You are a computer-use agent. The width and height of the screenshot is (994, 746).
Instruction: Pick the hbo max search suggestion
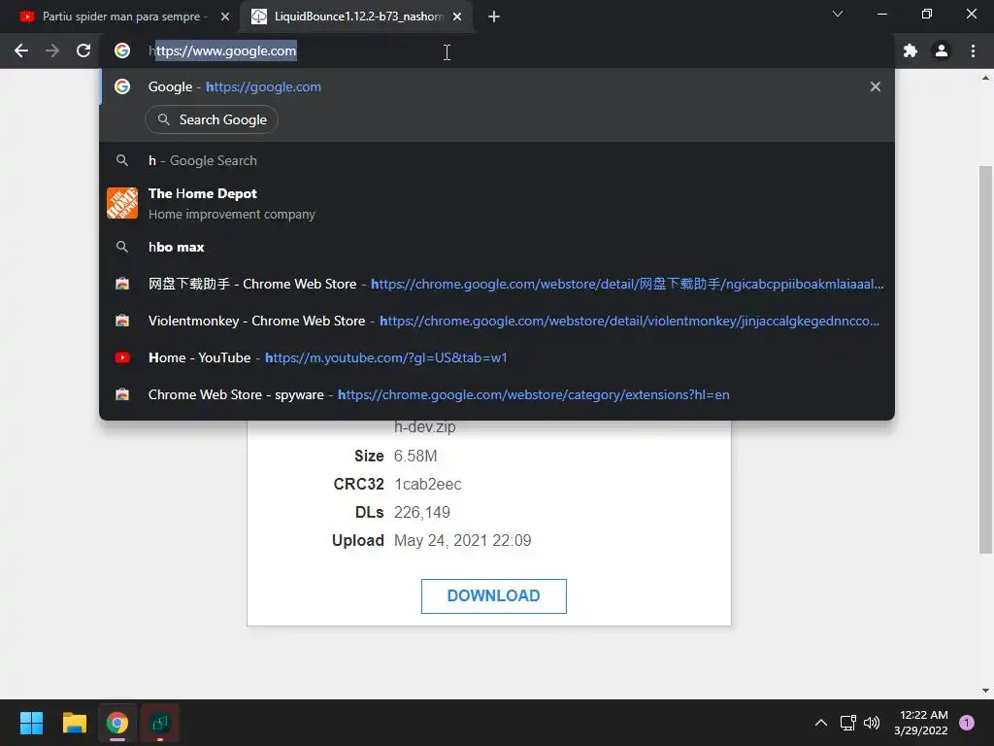point(497,247)
